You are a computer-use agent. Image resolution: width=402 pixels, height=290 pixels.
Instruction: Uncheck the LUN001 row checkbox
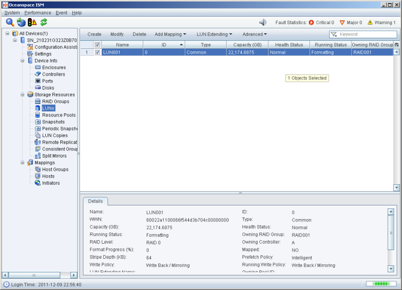(x=97, y=52)
